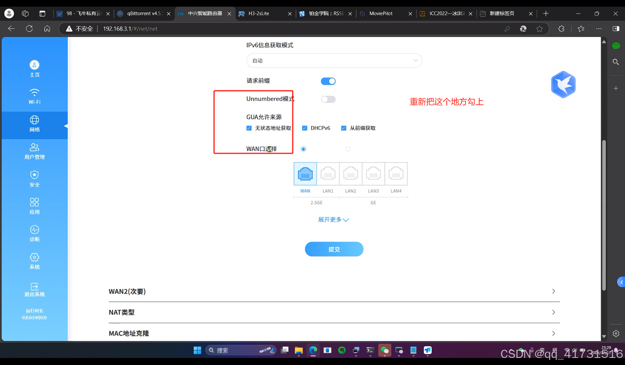Viewport: 625px width, 365px height.
Task: Switch to the 铂金学院 RSS tab
Action: point(326,13)
